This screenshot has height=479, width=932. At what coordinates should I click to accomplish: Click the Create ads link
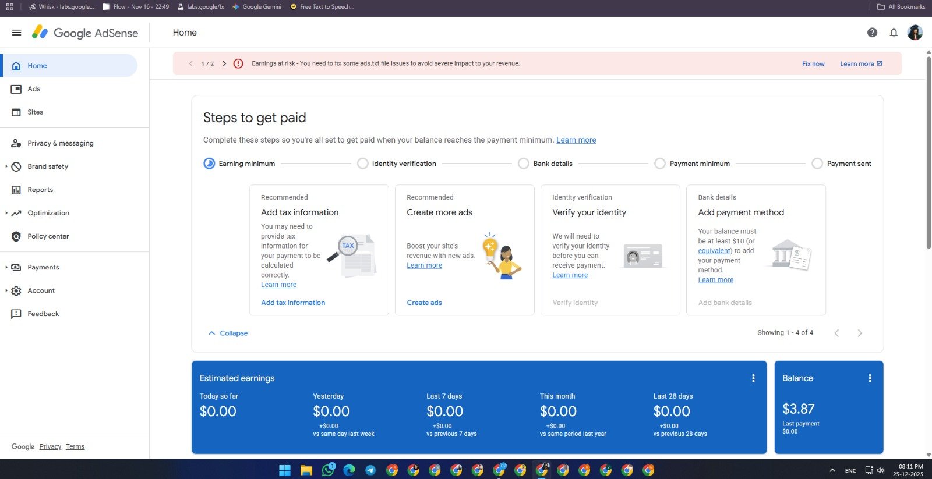coord(424,303)
